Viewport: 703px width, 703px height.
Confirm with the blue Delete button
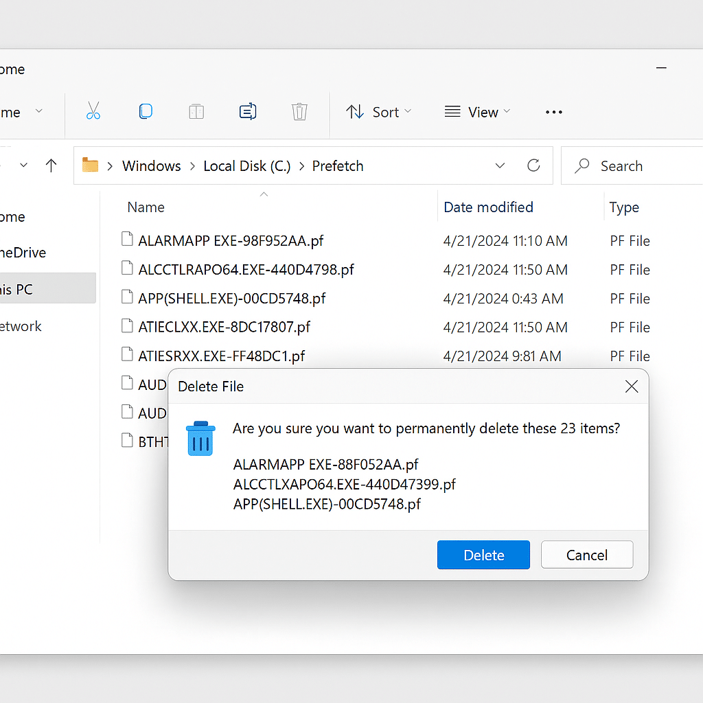[x=483, y=555]
